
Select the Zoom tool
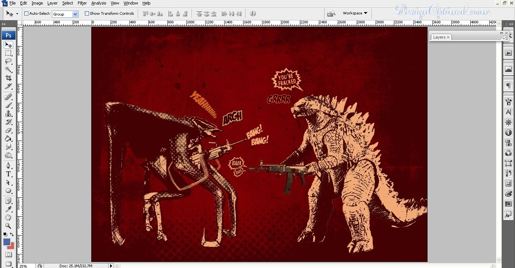coord(8,226)
